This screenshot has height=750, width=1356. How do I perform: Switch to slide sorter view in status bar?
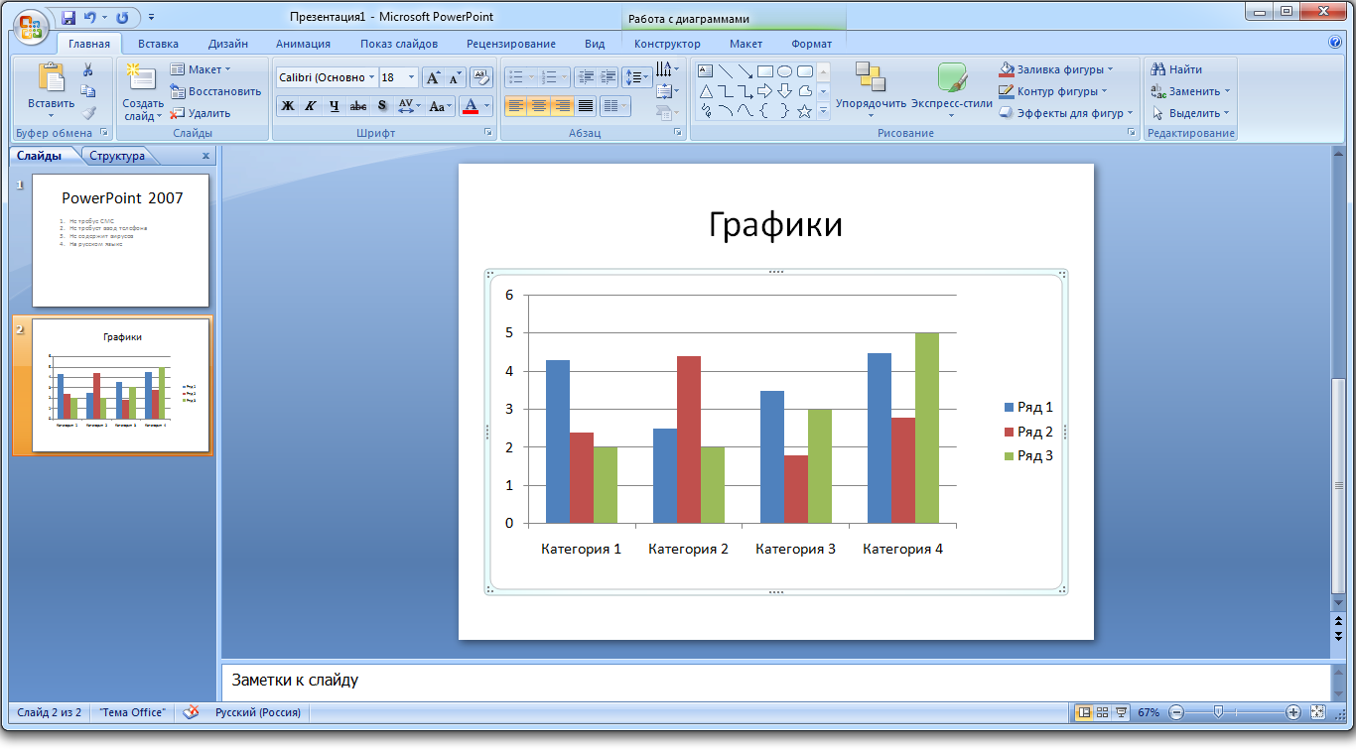pos(1103,712)
